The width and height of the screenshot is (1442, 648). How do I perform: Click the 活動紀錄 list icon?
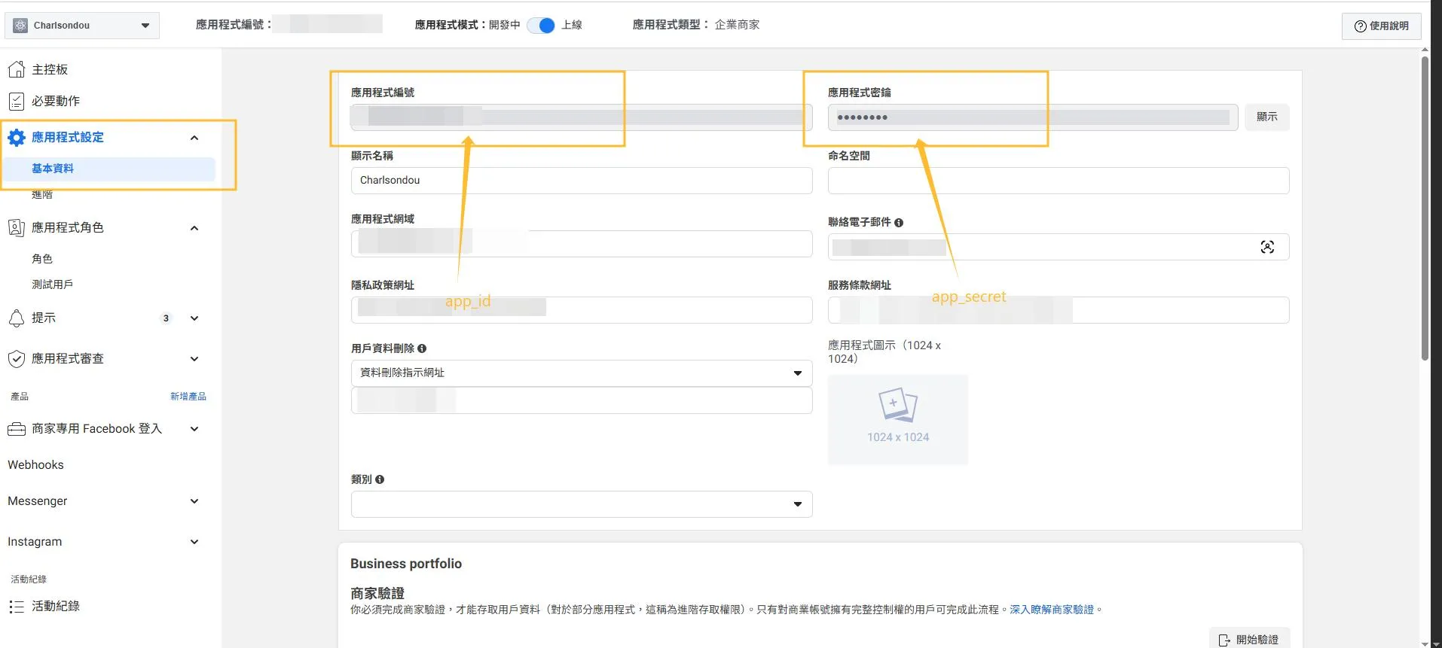point(17,607)
